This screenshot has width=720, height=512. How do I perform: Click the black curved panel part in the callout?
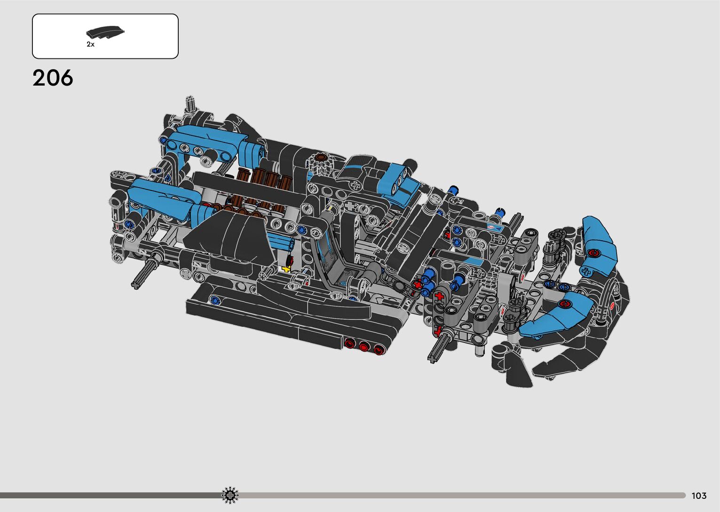coord(105,33)
